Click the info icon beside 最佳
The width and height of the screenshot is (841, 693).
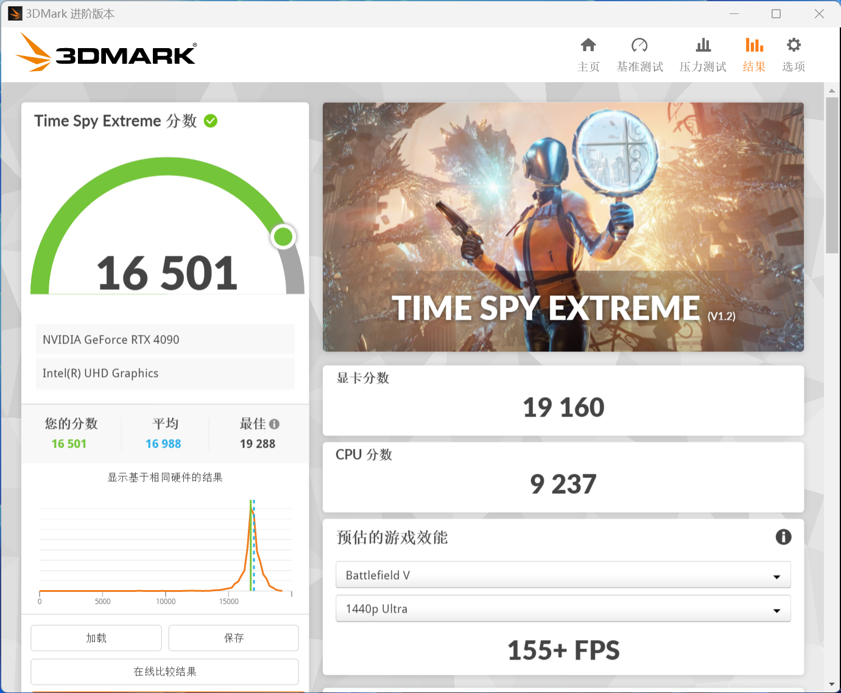pyautogui.click(x=275, y=424)
